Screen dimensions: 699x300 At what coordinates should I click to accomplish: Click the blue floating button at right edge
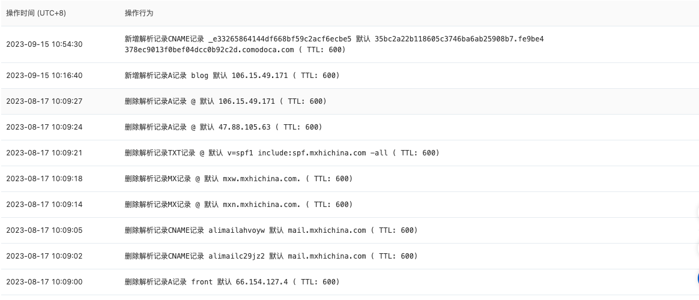pos(697,278)
